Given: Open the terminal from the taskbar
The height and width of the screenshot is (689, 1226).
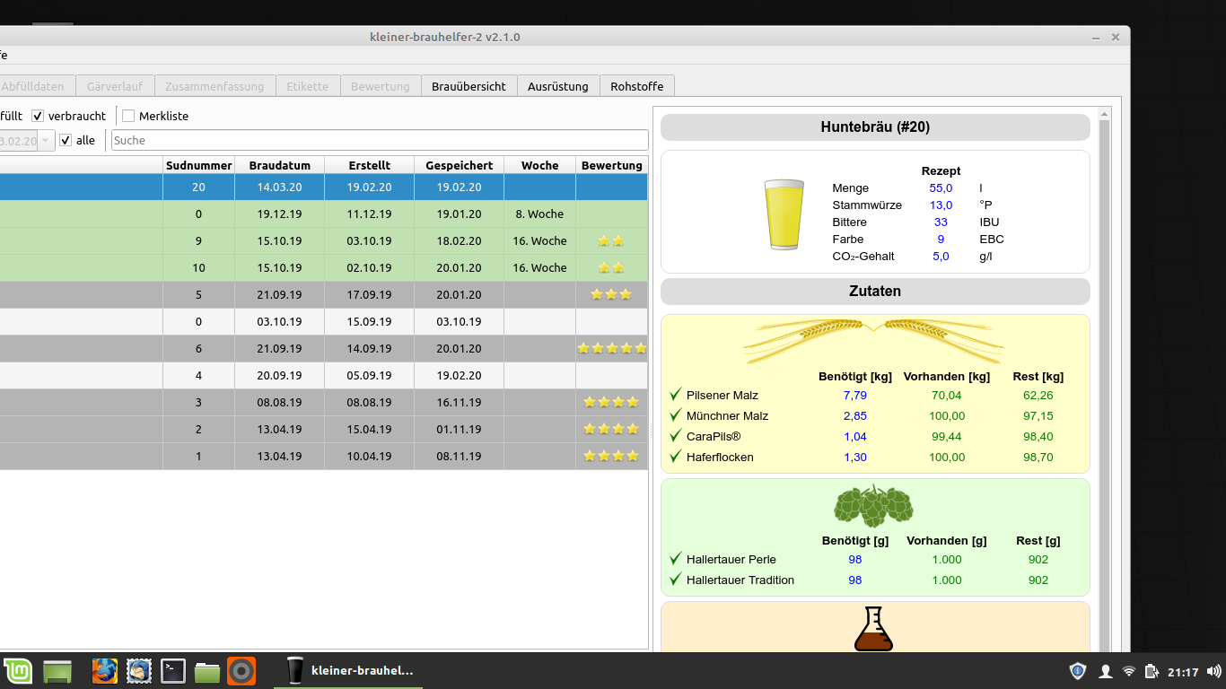Looking at the screenshot, I should coord(173,670).
